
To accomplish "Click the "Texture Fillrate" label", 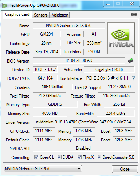I will (83, 96).
